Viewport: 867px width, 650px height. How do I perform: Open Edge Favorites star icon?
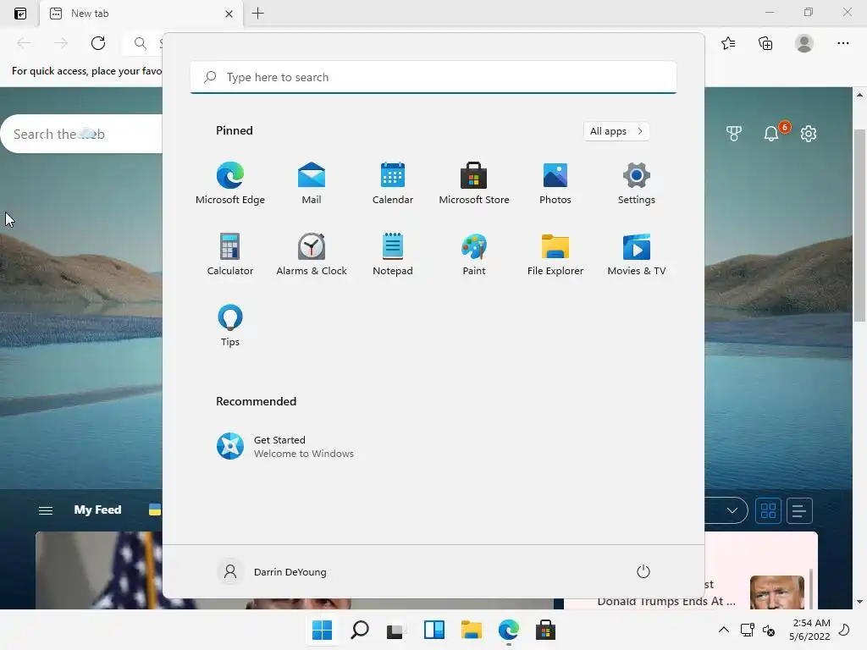tap(728, 43)
